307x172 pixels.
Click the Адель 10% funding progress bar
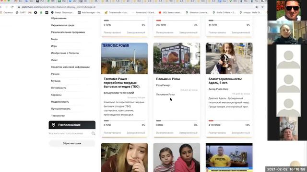click(x=229, y=121)
